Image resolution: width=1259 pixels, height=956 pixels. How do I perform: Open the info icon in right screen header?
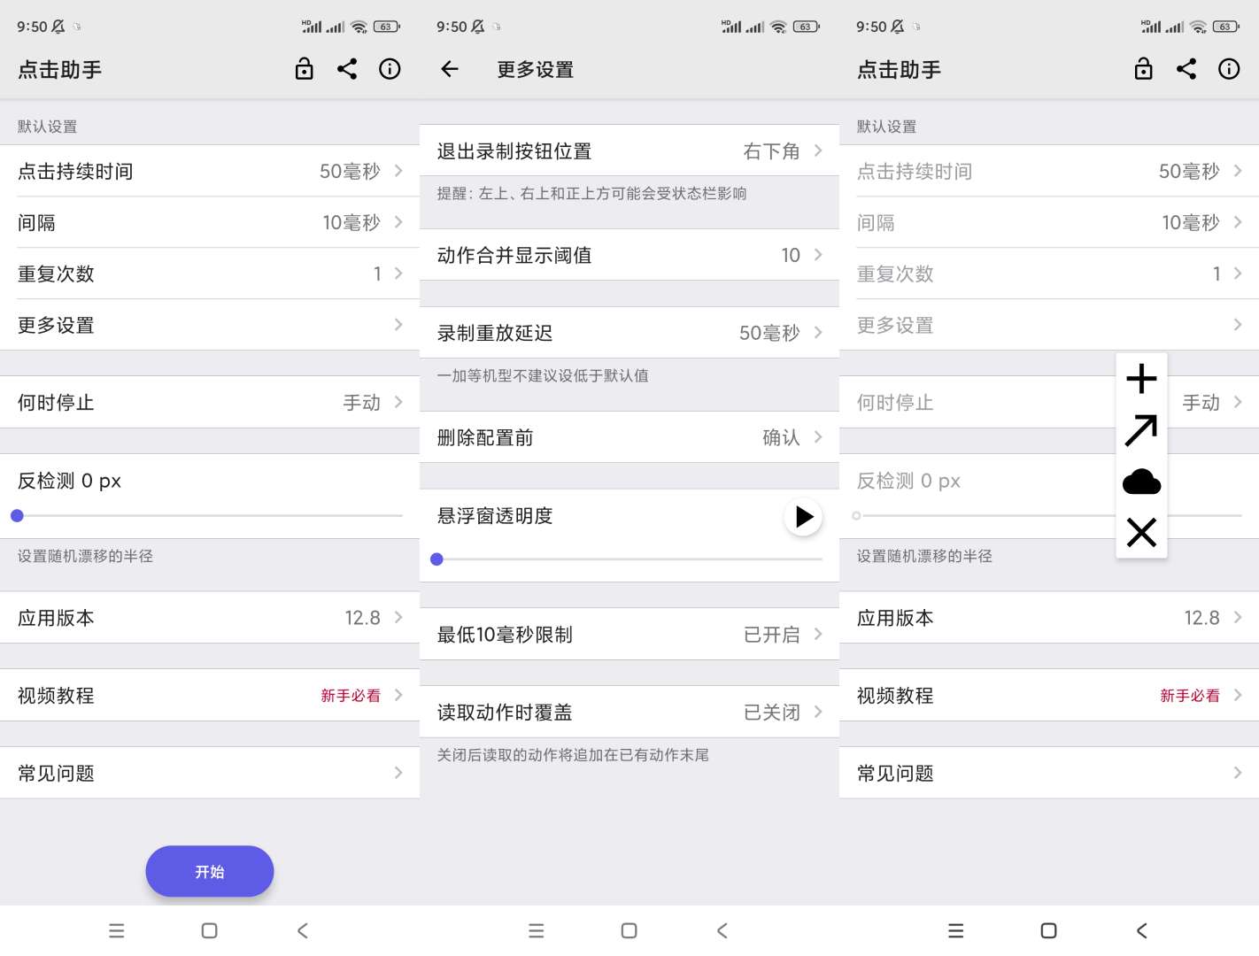tap(1229, 69)
